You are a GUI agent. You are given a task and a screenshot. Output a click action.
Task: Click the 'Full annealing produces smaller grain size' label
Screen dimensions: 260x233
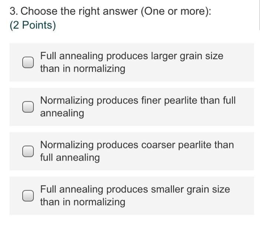point(135,189)
